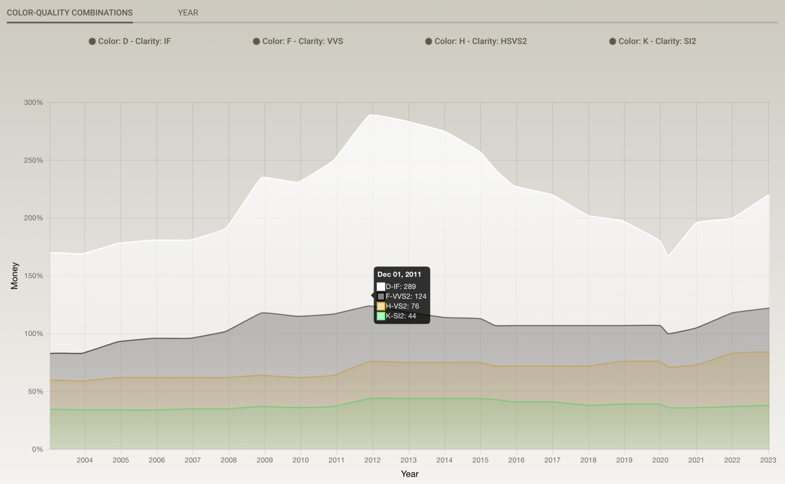Click the 'Year' x-axis title
Viewport: 785px width, 484px height.
[x=409, y=474]
